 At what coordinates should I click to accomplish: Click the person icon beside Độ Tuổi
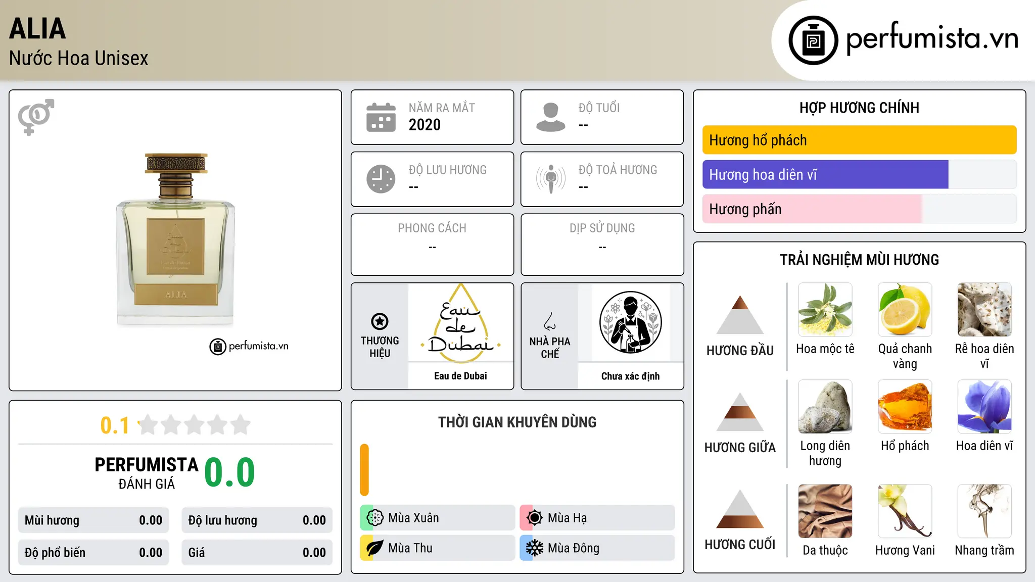pyautogui.click(x=551, y=117)
